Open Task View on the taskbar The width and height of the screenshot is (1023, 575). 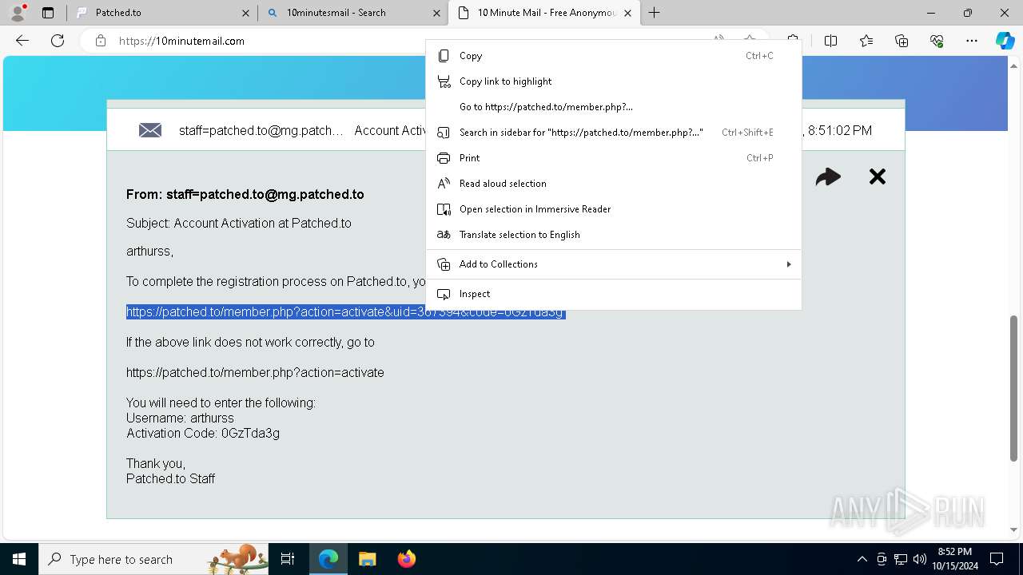pyautogui.click(x=289, y=559)
